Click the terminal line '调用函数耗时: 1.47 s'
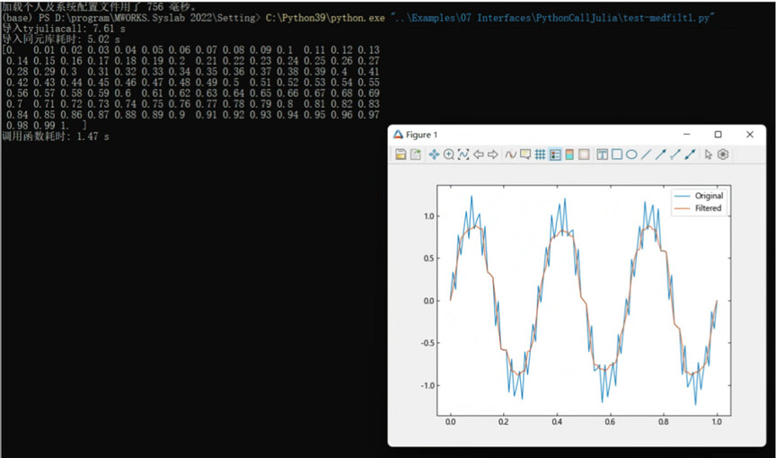This screenshot has width=776, height=458. [x=56, y=137]
